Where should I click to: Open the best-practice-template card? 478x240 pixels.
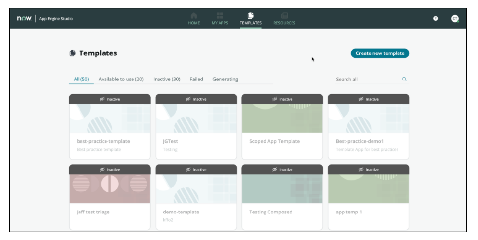pyautogui.click(x=109, y=127)
